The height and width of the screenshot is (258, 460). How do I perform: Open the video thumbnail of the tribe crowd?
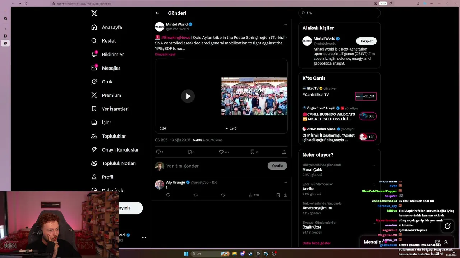pyautogui.click(x=254, y=96)
